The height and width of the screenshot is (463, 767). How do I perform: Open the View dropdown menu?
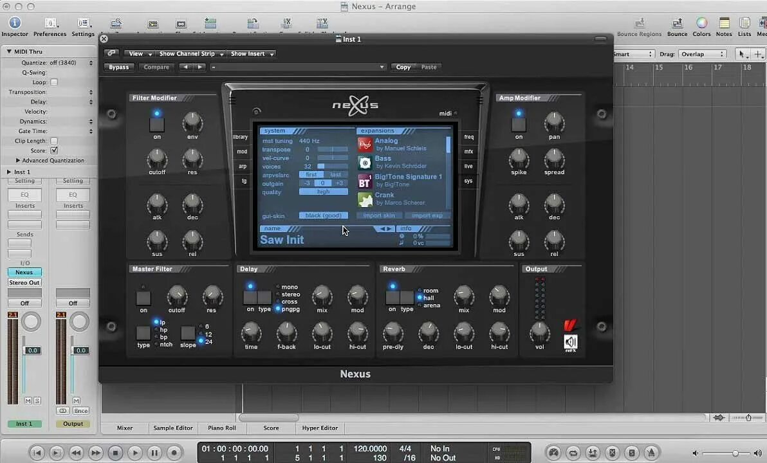click(x=139, y=54)
